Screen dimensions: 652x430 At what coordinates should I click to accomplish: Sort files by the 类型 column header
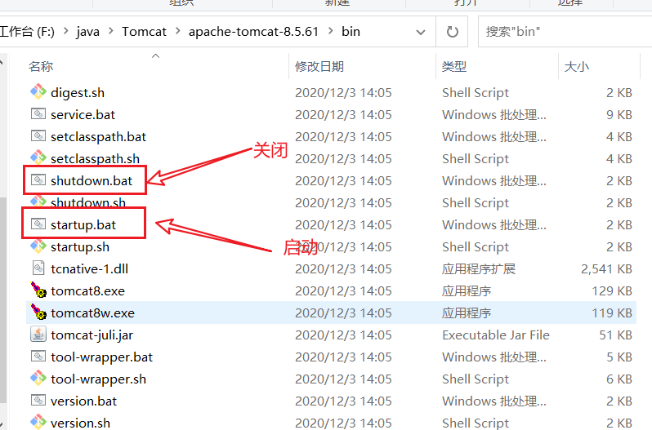[x=454, y=66]
